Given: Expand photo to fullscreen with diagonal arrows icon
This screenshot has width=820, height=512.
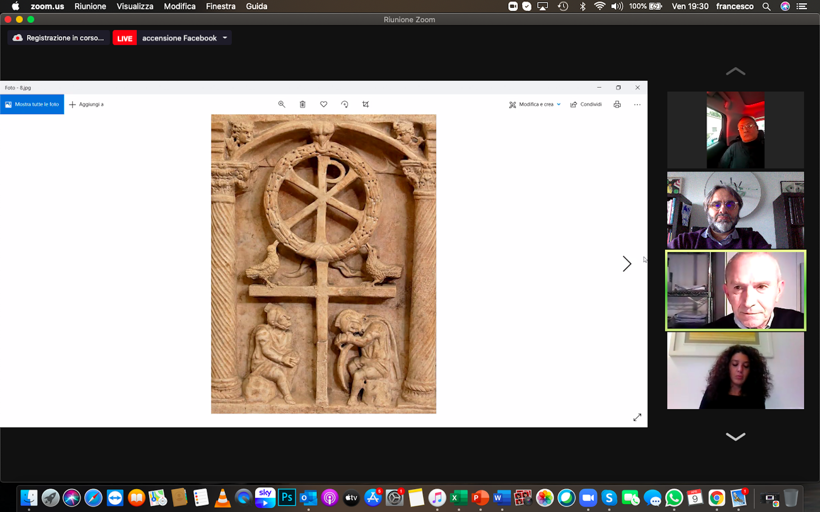Looking at the screenshot, I should pos(637,417).
